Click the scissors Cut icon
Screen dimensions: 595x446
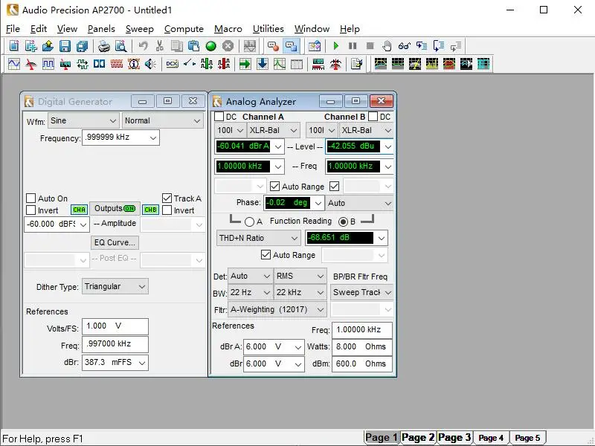tap(160, 46)
